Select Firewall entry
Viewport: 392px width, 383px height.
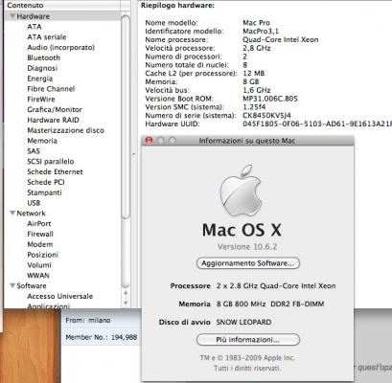(x=40, y=234)
